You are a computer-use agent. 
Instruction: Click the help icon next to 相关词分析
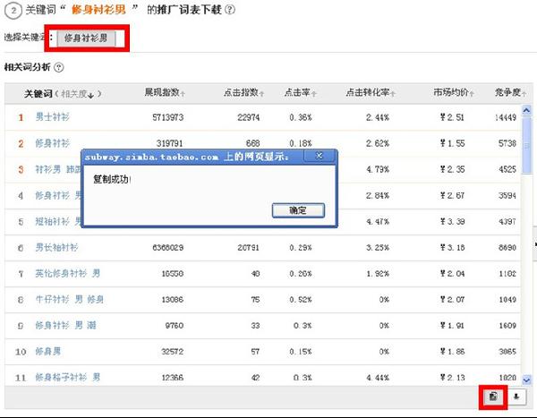point(59,67)
